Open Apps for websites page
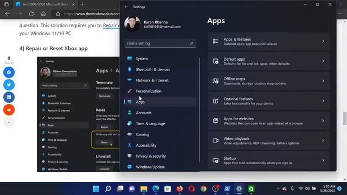Image resolution: width=347 pixels, height=195 pixels. click(x=269, y=121)
